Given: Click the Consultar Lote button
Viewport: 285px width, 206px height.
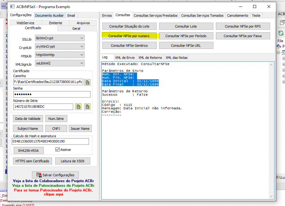Looking at the screenshot, I should tap(186, 26).
